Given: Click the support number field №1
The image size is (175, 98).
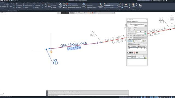Looking at the screenshot, I should pyautogui.click(x=141, y=32).
